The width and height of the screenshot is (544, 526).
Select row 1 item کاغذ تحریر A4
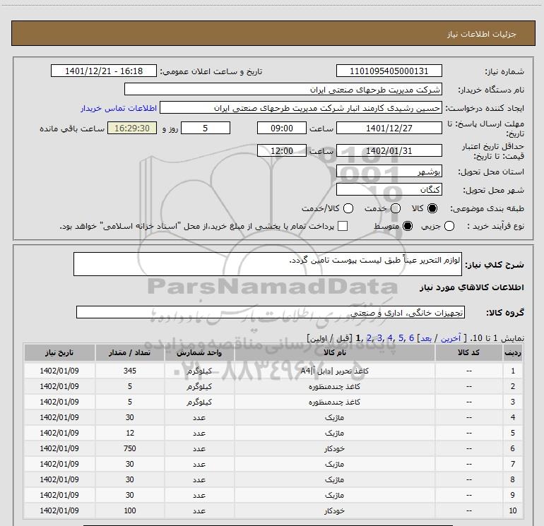pyautogui.click(x=334, y=371)
